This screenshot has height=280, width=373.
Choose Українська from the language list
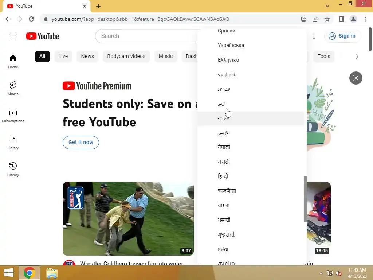[x=251, y=45]
